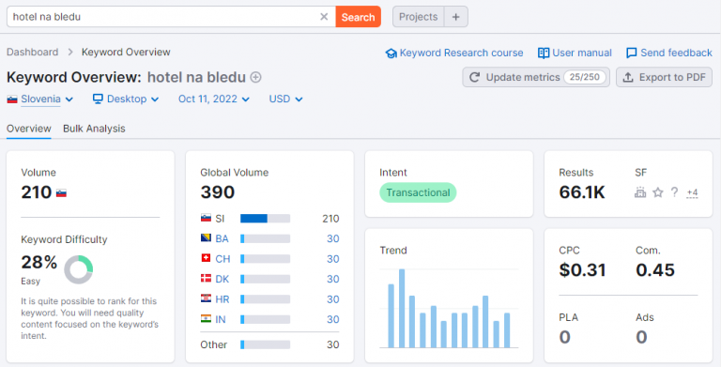
Task: Click the Denmark flag icon
Action: [x=206, y=278]
